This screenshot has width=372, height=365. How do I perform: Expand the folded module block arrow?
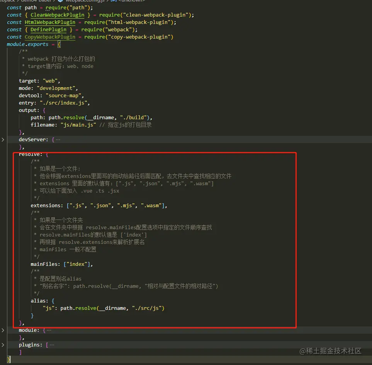point(3,330)
